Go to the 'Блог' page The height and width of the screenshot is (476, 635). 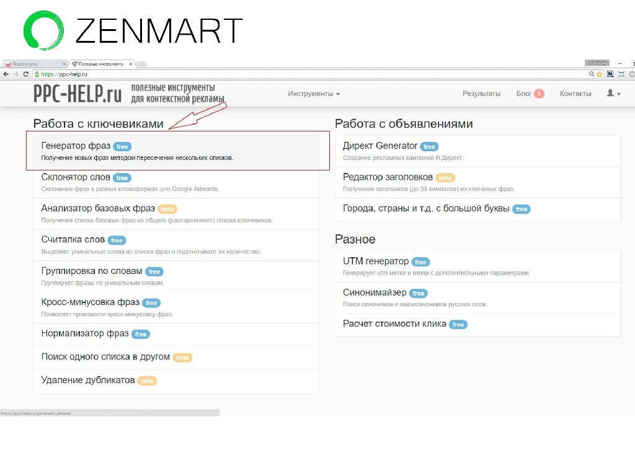coord(524,94)
